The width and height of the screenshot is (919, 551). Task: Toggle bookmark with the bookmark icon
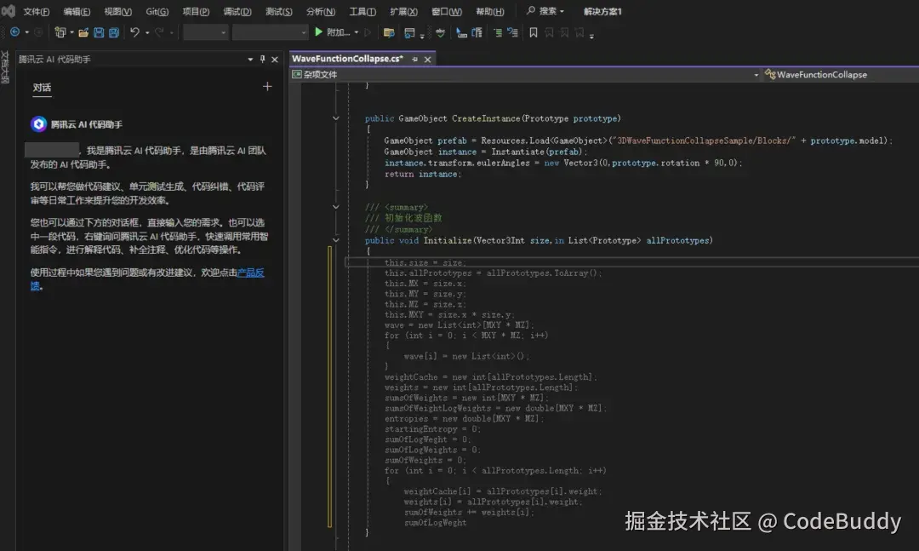pyautogui.click(x=534, y=33)
